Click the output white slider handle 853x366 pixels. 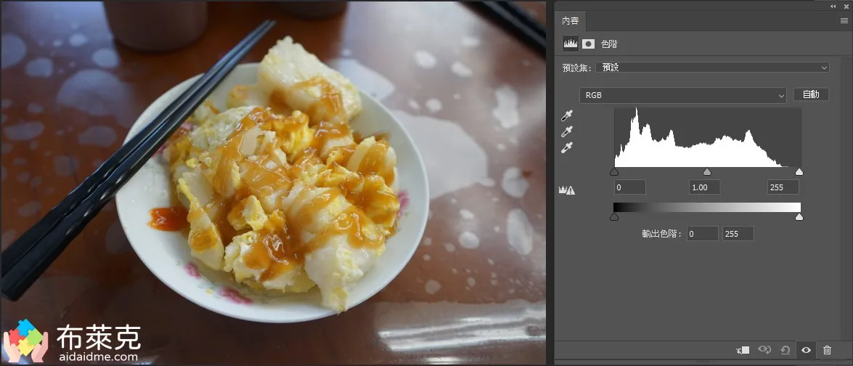799,216
